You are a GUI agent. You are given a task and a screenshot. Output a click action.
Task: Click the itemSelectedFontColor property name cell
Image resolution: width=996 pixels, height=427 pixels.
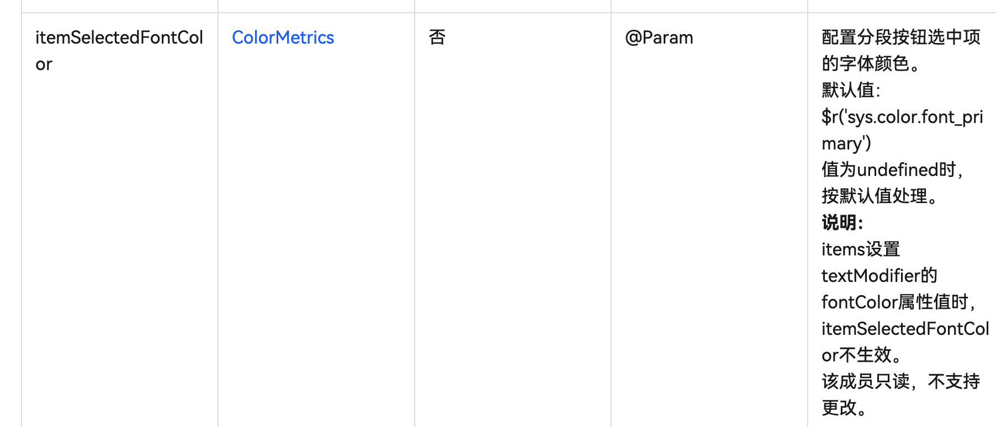(119, 38)
